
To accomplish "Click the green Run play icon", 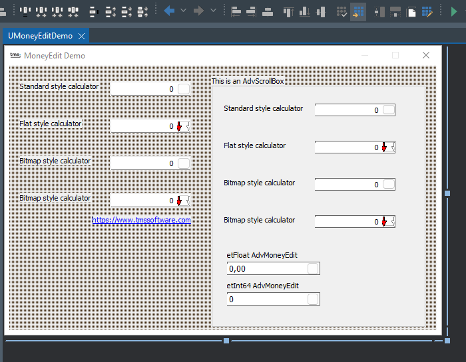I will (x=453, y=11).
